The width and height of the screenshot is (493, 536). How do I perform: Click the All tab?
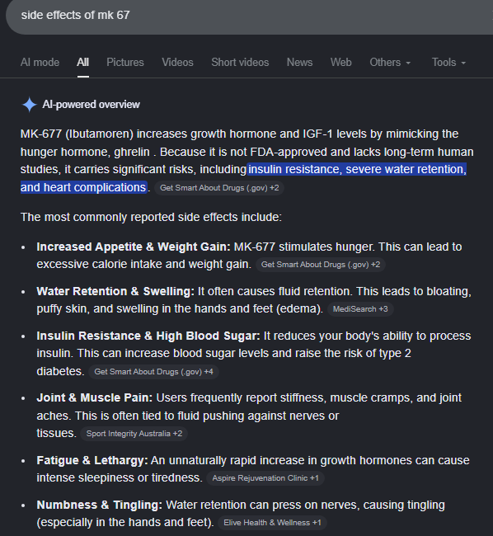(83, 63)
